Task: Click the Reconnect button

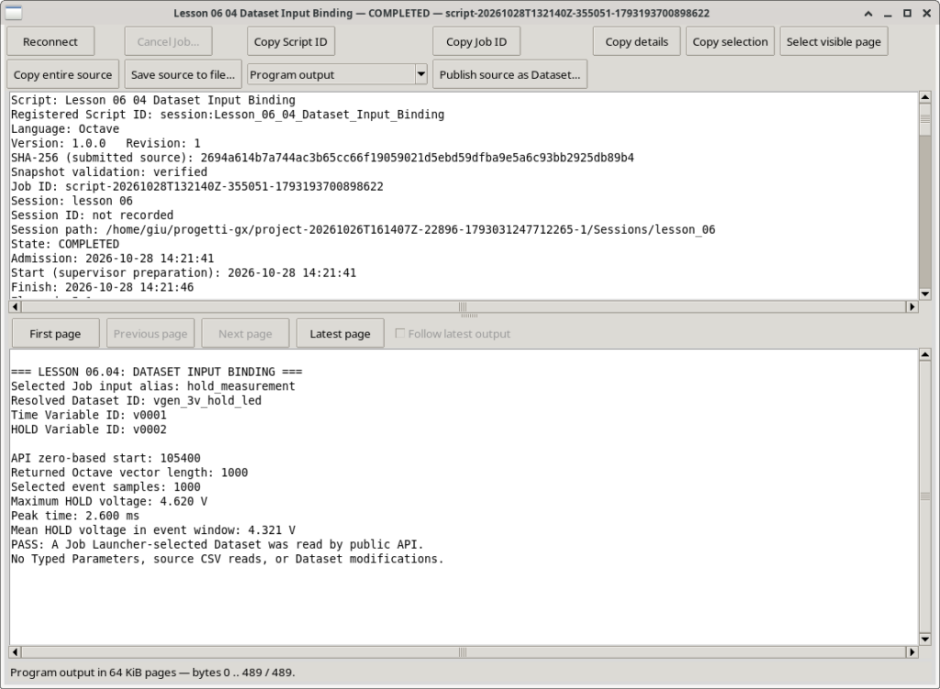Action: pyautogui.click(x=50, y=41)
